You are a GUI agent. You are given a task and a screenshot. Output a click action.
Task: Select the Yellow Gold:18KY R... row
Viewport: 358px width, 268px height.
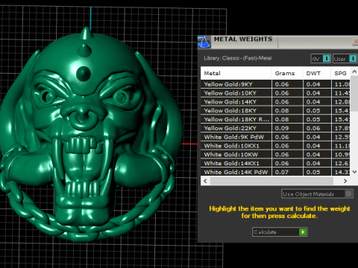275,119
